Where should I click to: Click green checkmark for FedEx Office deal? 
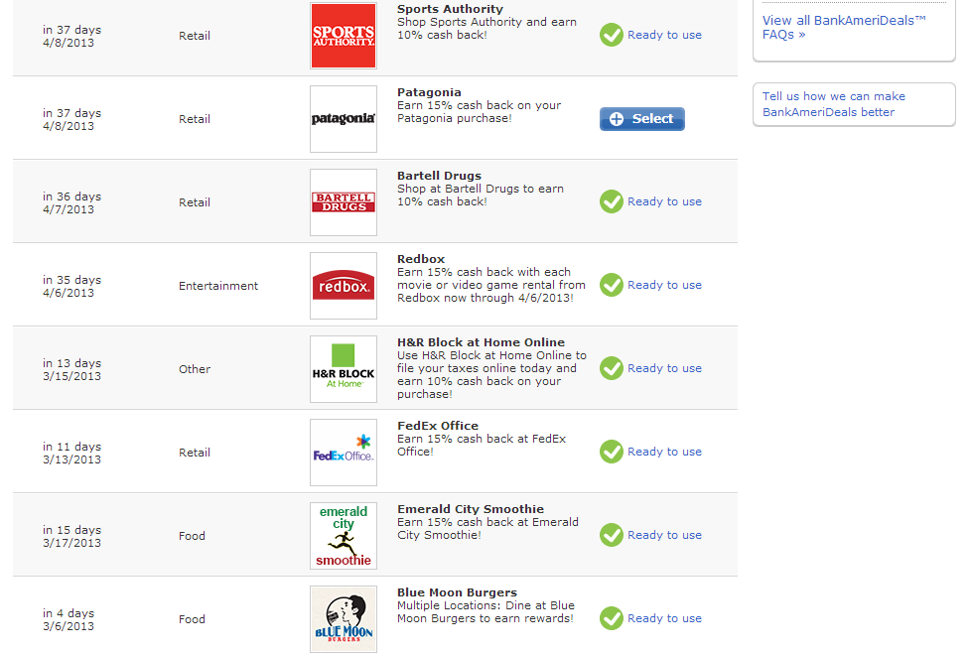pyautogui.click(x=612, y=452)
